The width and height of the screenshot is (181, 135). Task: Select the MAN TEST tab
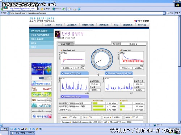(66, 44)
